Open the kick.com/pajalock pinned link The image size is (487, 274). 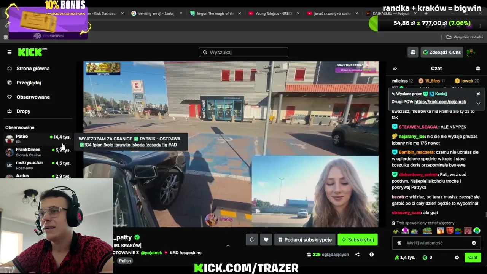[440, 102]
